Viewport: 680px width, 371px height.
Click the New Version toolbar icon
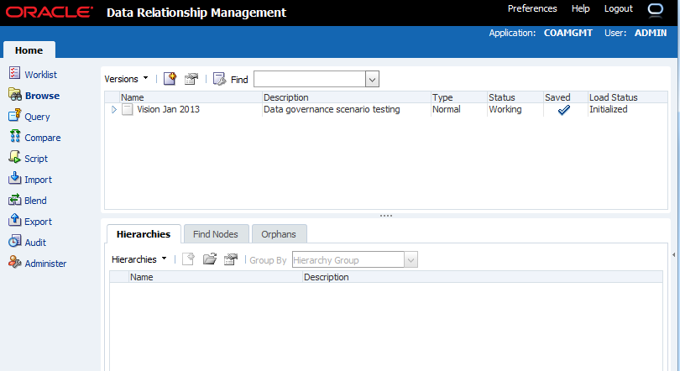pyautogui.click(x=170, y=79)
